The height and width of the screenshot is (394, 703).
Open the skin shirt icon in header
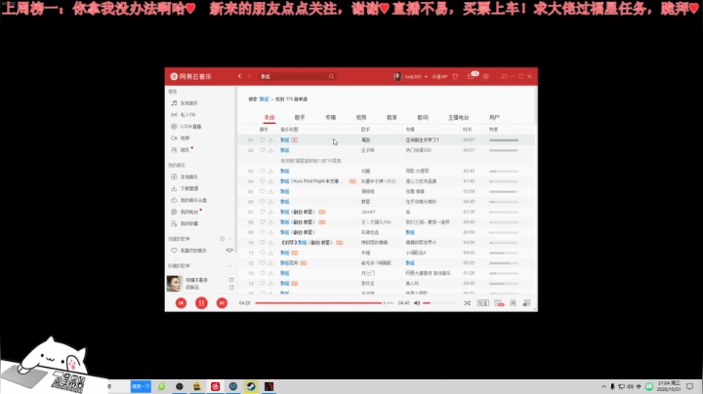[x=456, y=77]
